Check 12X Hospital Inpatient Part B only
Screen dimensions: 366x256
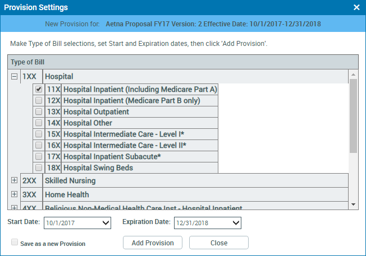(39, 100)
